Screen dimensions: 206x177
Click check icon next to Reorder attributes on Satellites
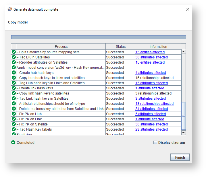pyautogui.click(x=14, y=62)
